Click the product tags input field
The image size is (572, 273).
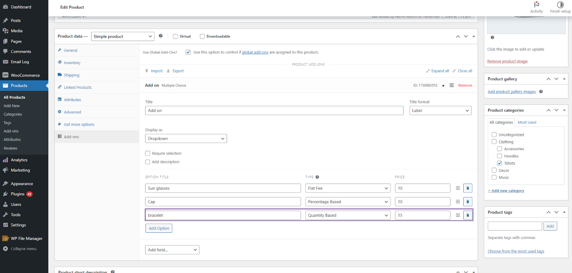click(x=514, y=226)
